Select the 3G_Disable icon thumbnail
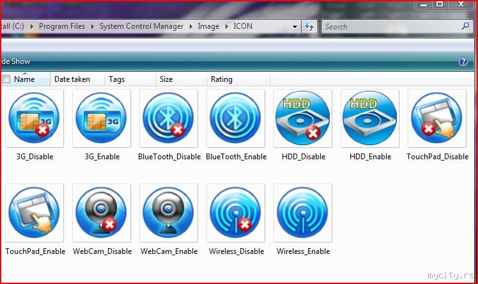Image resolution: width=478 pixels, height=284 pixels. click(x=35, y=118)
